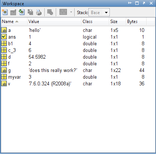
Task: Click the plot selection waveform icon
Action: tap(63, 12)
